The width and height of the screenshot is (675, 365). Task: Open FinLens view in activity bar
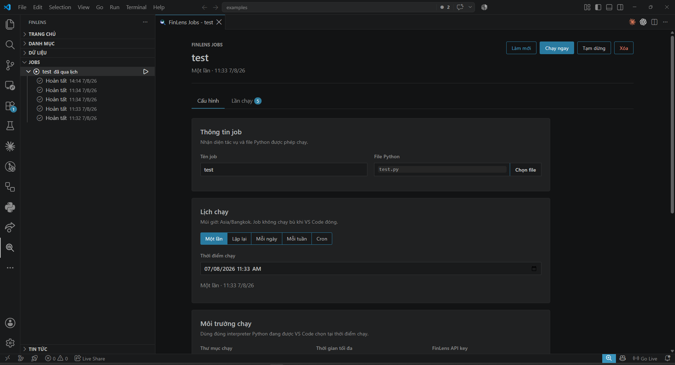click(x=10, y=248)
